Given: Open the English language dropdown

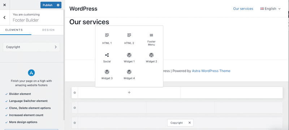Looking at the screenshot, I should click(x=270, y=9).
